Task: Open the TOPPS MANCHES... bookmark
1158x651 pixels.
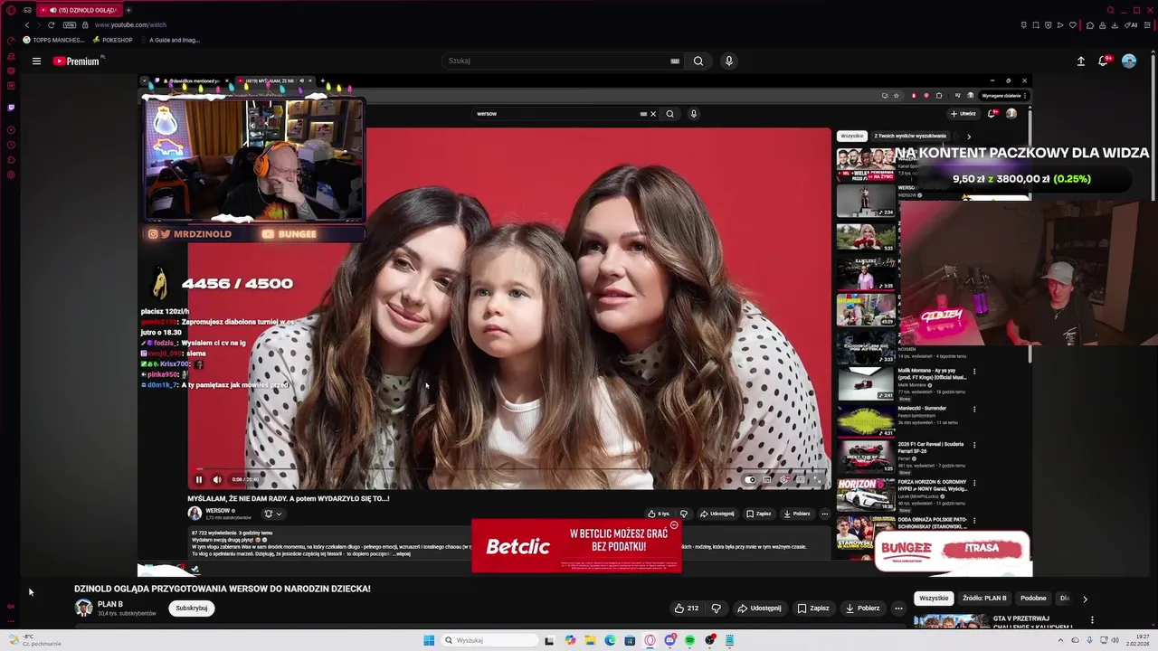Action: (53, 40)
